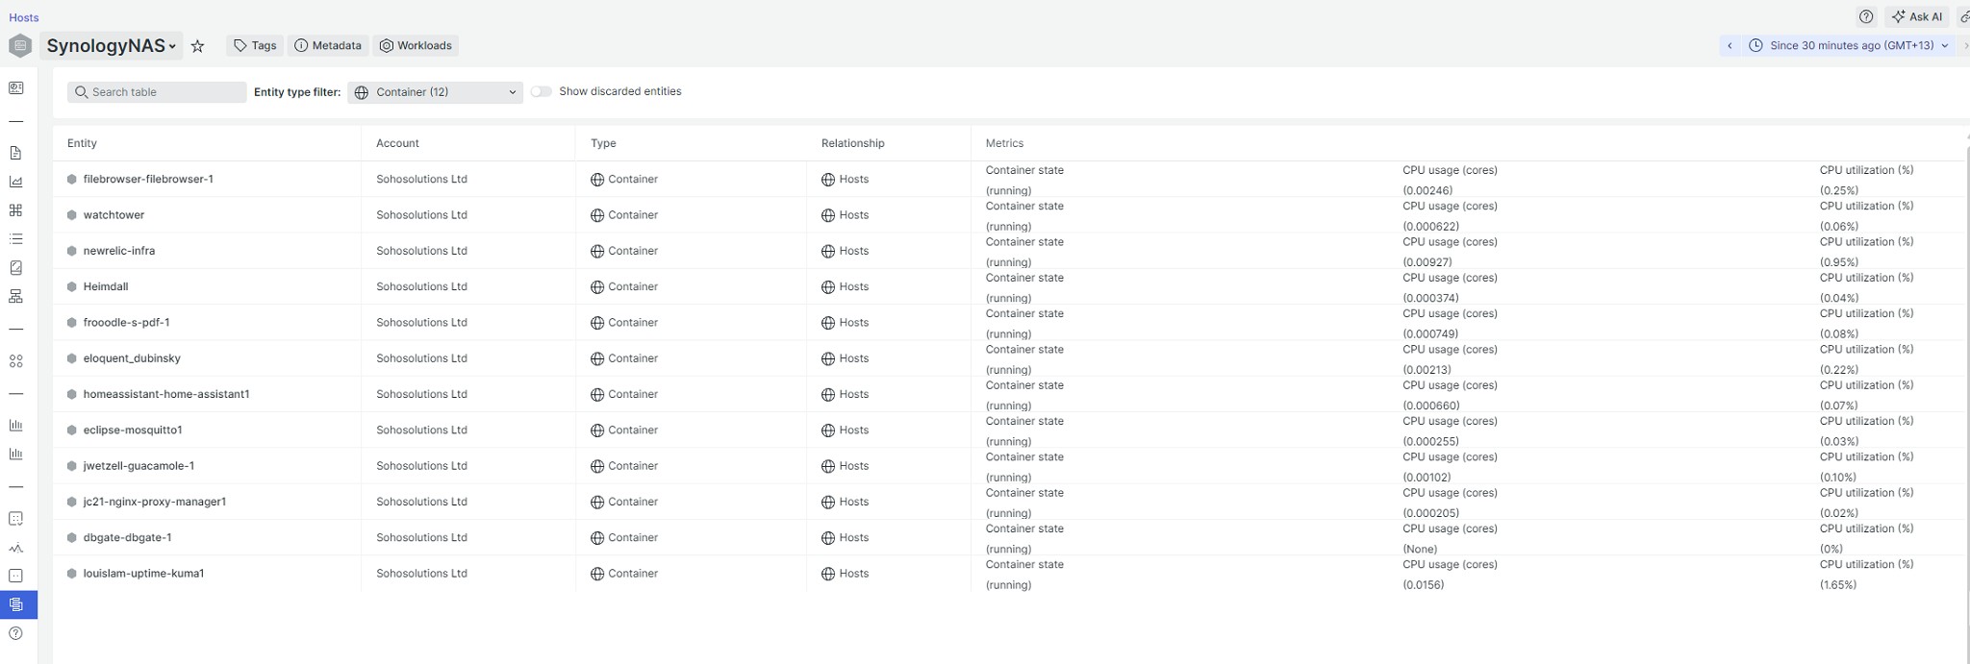Click the highlighted entities icon in left sidebar
The width and height of the screenshot is (1970, 664).
coord(16,604)
